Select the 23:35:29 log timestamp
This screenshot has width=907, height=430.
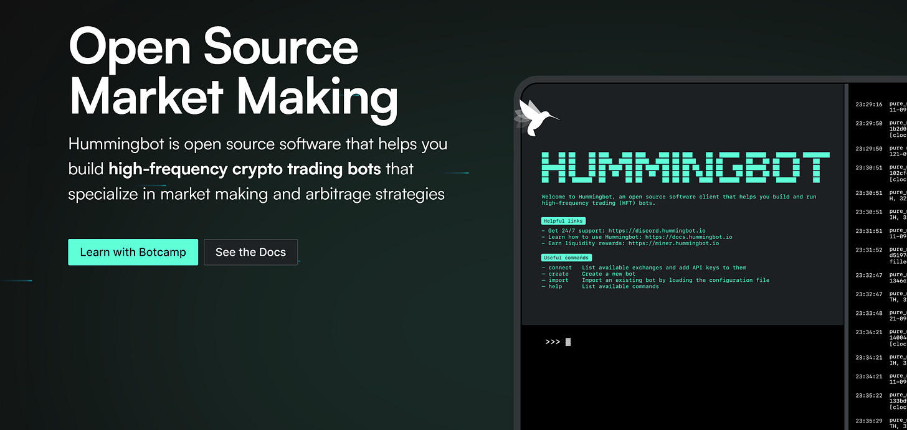868,421
